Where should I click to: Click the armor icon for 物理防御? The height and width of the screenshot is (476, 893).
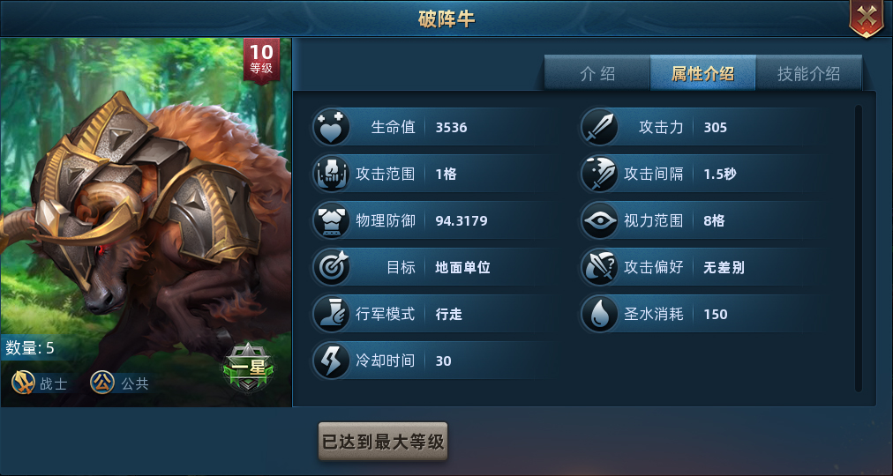(331, 220)
